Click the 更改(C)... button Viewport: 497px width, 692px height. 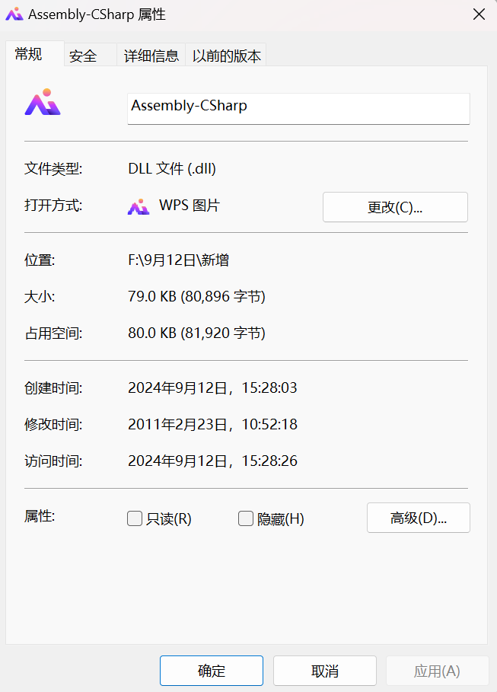pyautogui.click(x=395, y=207)
